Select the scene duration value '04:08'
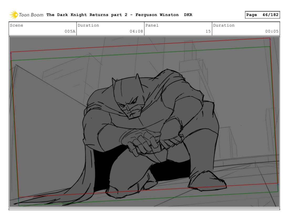 pos(136,31)
